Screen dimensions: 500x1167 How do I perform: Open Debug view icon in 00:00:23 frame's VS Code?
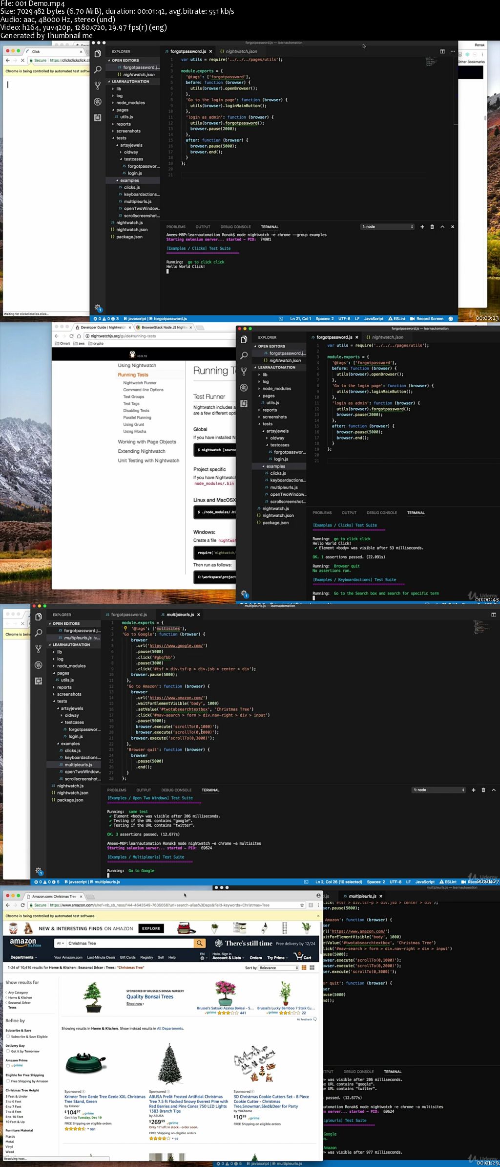point(98,102)
